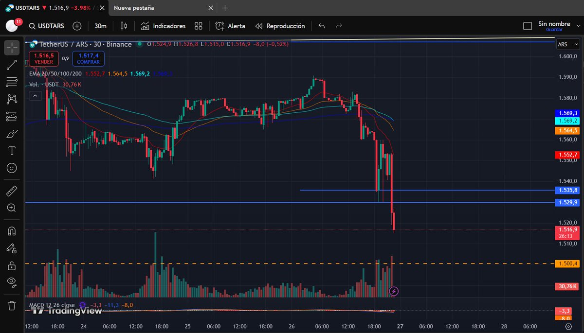Image resolution: width=584 pixels, height=333 pixels.
Task: Open the user profile avatar menu
Action: click(12, 26)
